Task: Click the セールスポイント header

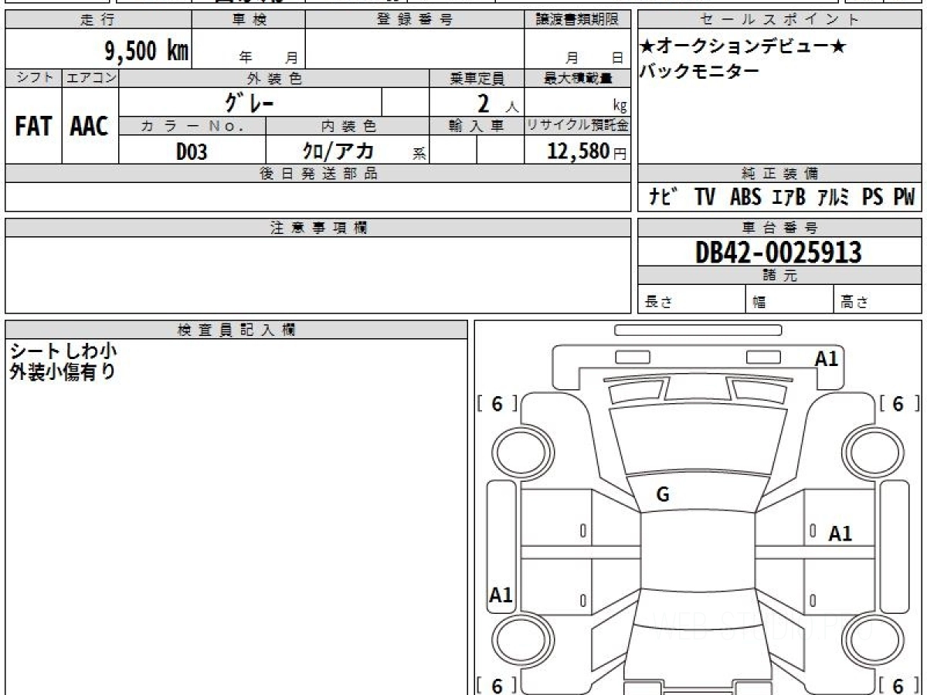Action: point(779,20)
